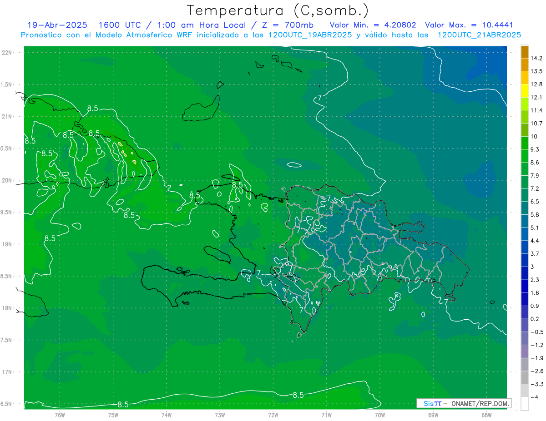Click legend value "14.2"
The width and height of the screenshot is (546, 421).
click(x=536, y=58)
